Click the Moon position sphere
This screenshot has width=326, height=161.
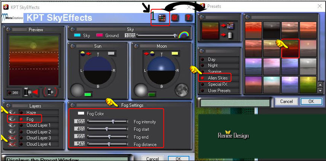[x=162, y=70]
